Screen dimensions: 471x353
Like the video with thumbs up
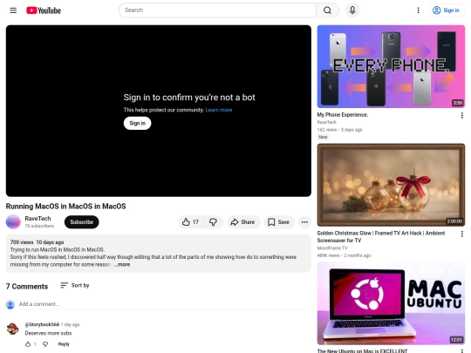pos(191,222)
